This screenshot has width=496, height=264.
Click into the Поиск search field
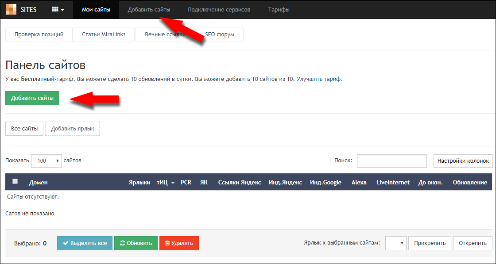tap(391, 161)
